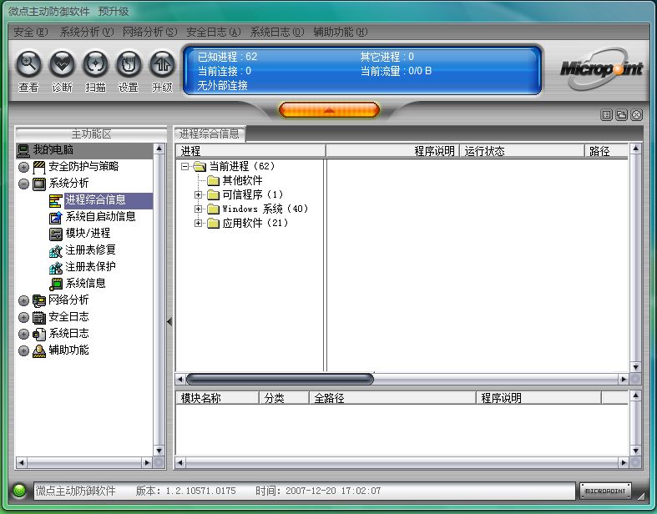Expand the Windows 系统 (40) folder
The width and height of the screenshot is (657, 514).
point(198,209)
